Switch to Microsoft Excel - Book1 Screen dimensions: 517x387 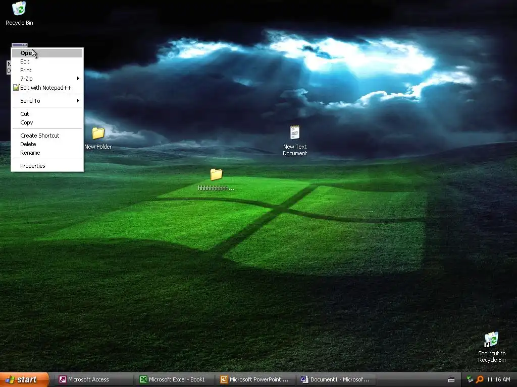[175, 380]
